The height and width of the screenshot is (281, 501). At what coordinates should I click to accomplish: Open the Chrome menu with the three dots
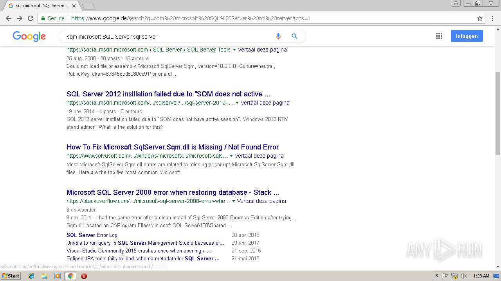tap(492, 18)
